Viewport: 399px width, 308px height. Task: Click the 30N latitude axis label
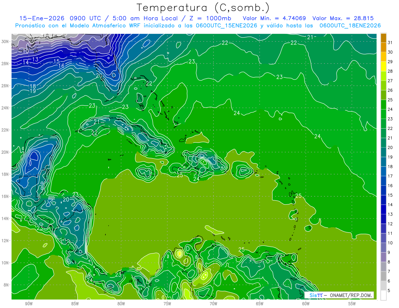coord(6,42)
